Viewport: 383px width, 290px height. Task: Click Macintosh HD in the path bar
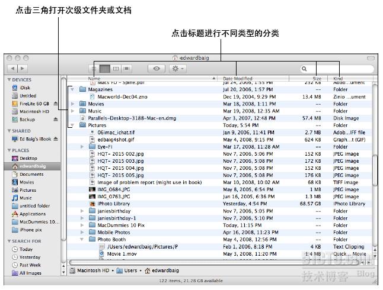90,270
